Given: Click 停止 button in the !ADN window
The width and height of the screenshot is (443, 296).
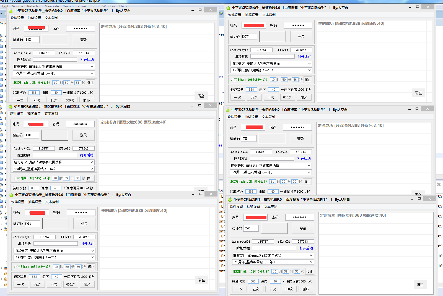Looking at the screenshot, I should point(90,178).
